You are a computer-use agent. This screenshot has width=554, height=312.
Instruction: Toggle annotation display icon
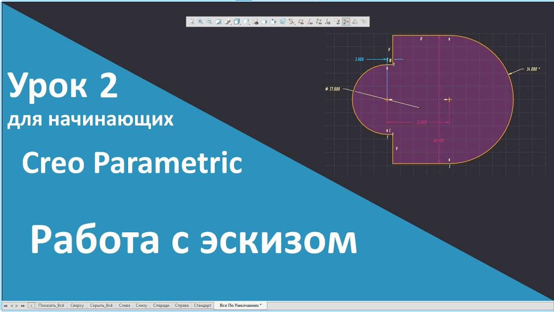pos(337,21)
